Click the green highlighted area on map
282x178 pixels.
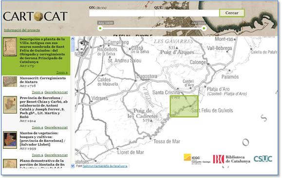(184, 107)
